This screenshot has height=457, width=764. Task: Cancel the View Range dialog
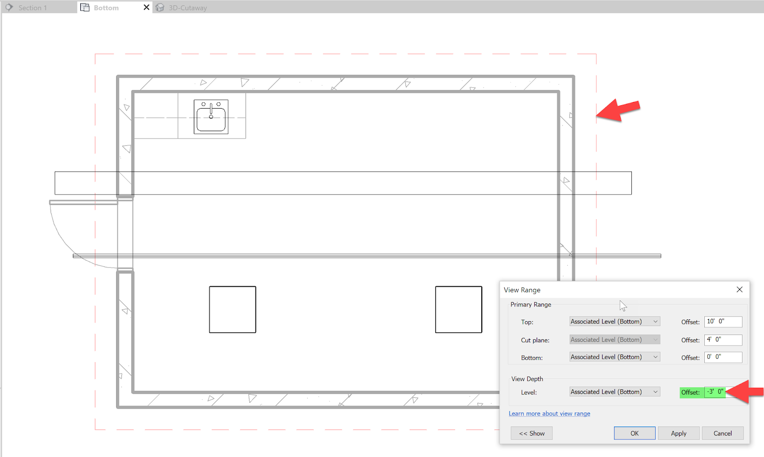[x=722, y=433]
